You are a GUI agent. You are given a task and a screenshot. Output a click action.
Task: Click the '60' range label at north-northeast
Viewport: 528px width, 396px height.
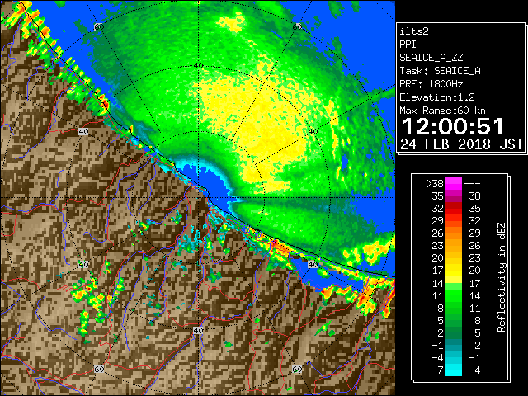point(298,26)
